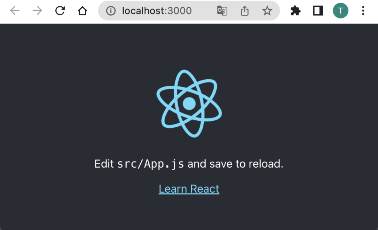Image resolution: width=378 pixels, height=230 pixels.
Task: Toggle the browser side panel
Action: pyautogui.click(x=318, y=11)
